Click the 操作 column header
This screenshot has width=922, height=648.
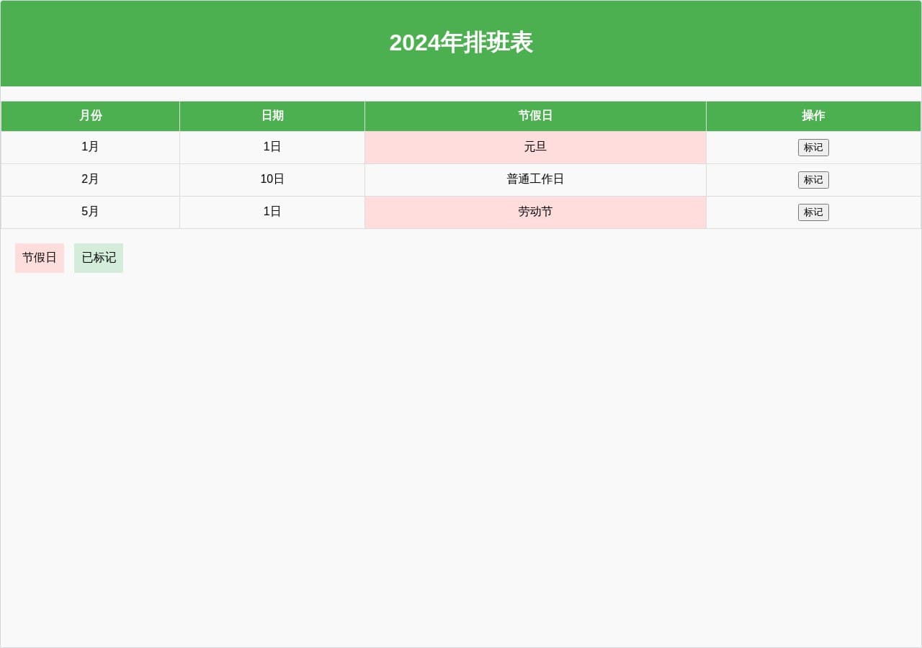(813, 116)
